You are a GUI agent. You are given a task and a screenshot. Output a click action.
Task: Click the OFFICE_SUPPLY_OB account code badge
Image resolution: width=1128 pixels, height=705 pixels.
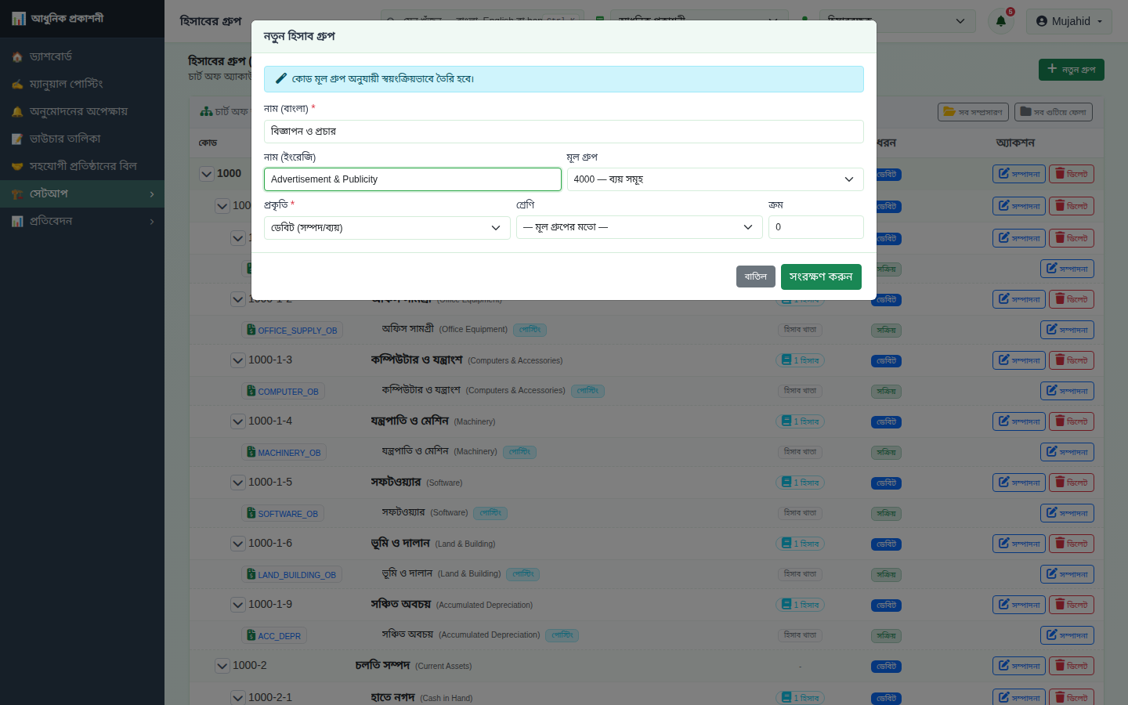pos(292,331)
